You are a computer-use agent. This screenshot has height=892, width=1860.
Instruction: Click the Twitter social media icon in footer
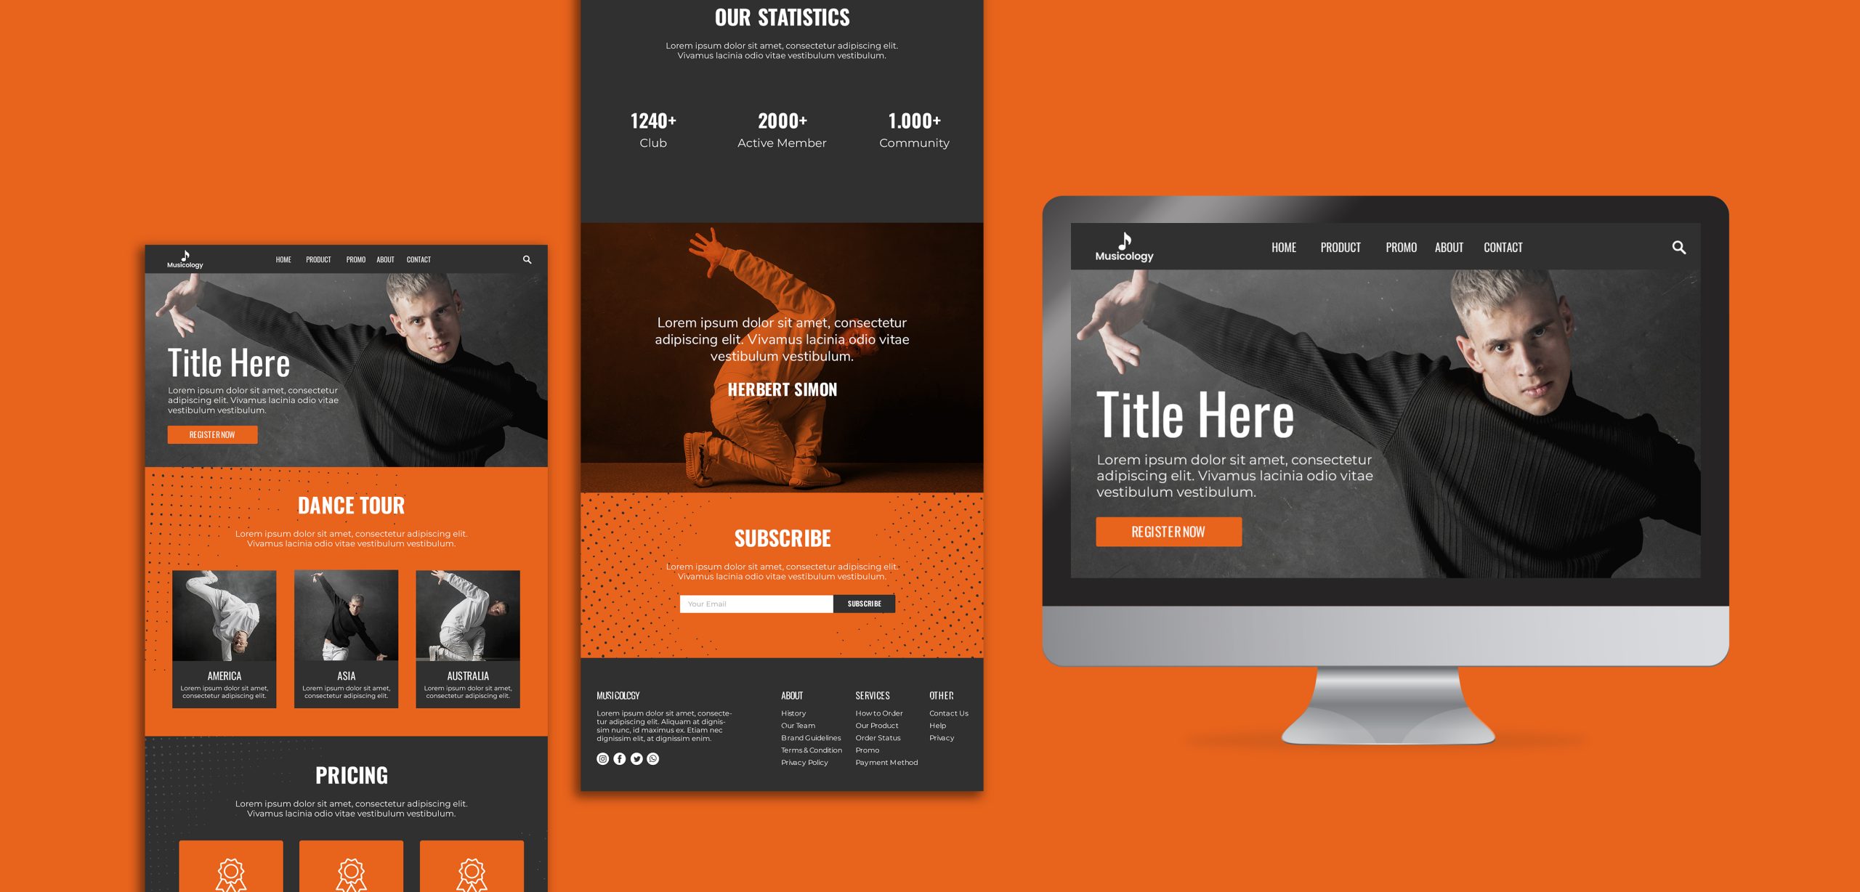pos(636,758)
